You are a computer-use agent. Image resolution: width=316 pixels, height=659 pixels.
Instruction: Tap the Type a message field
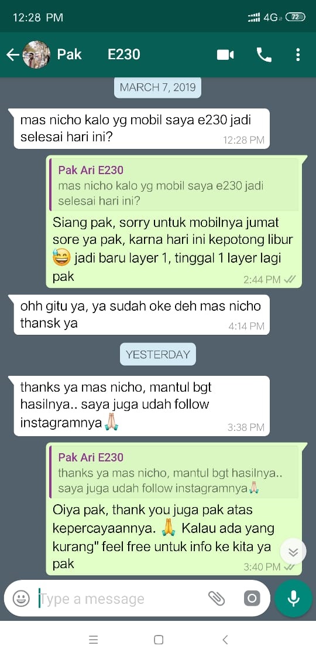click(x=122, y=599)
